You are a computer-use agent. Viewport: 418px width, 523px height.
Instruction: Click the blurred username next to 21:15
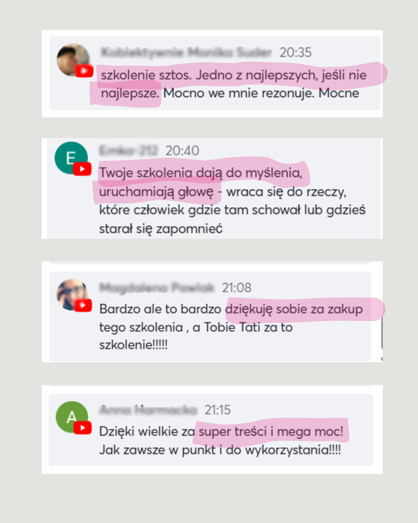click(x=149, y=410)
